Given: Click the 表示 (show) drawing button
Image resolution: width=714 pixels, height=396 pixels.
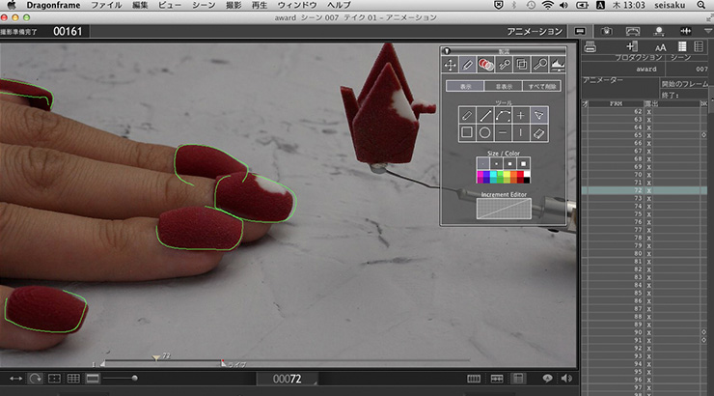Looking at the screenshot, I should point(465,86).
